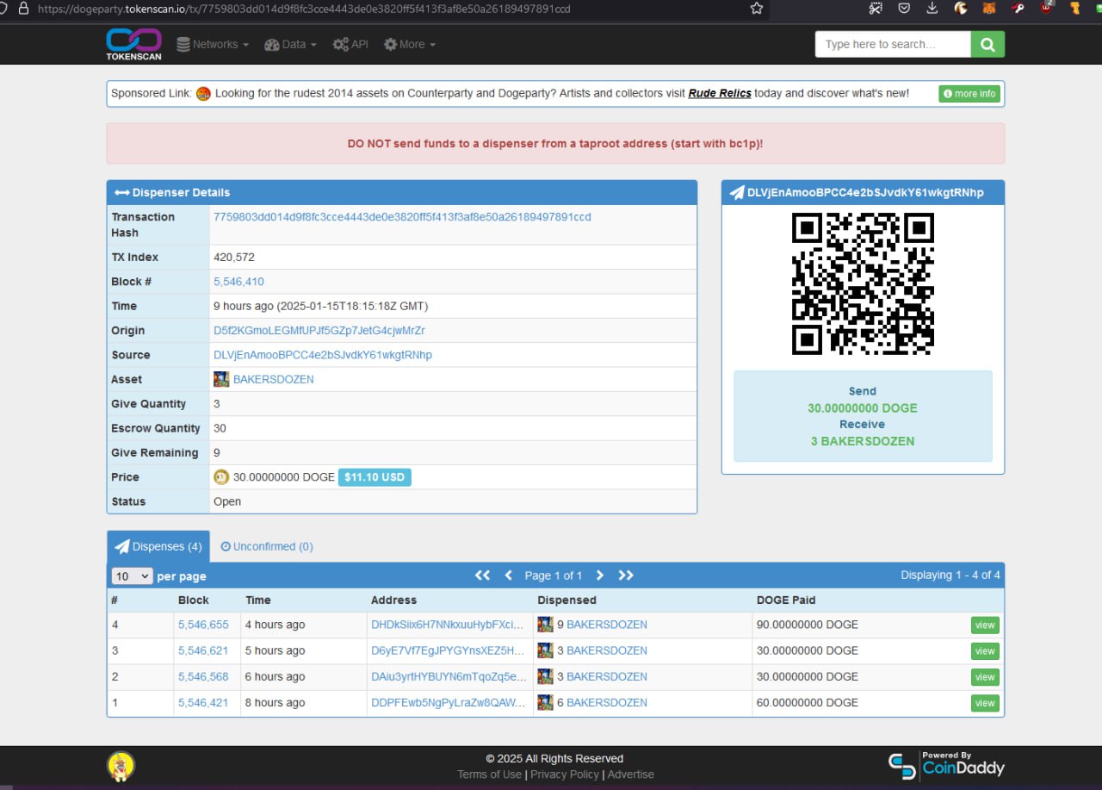Open block 5,546,410 link in details
Screen dimensions: 1102x790
tap(238, 282)
